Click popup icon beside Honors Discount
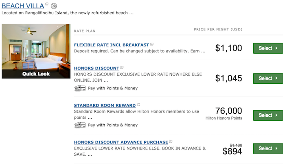The image size is (285, 165). pos(122,67)
